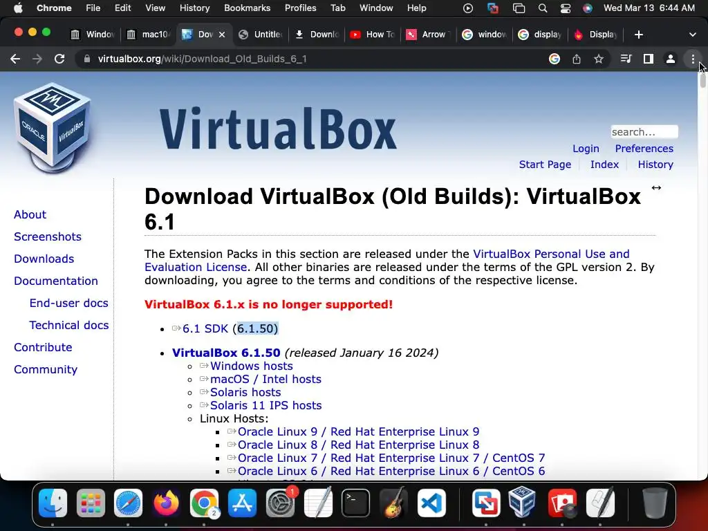The width and height of the screenshot is (708, 531).
Task: Open VMware Fusion icon in the dock
Action: 486,503
